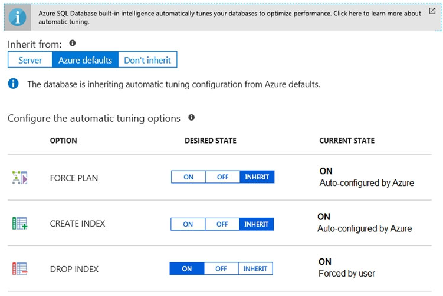
Task: Switch DROP INDEX desired state to OFF
Action: pos(221,269)
